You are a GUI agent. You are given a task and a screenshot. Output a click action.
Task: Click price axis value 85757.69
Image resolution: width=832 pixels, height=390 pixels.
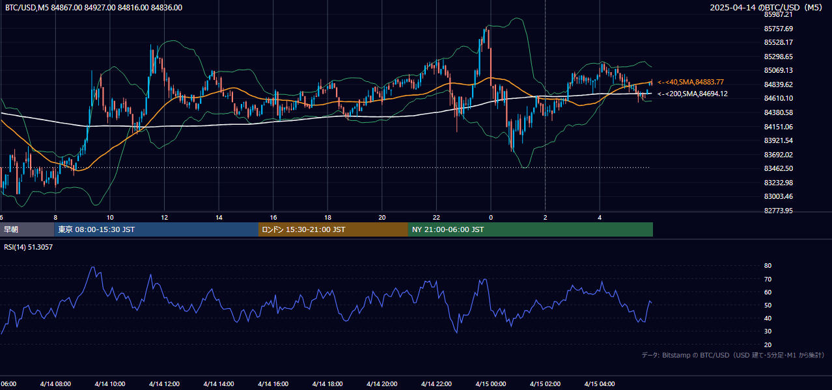click(x=778, y=29)
